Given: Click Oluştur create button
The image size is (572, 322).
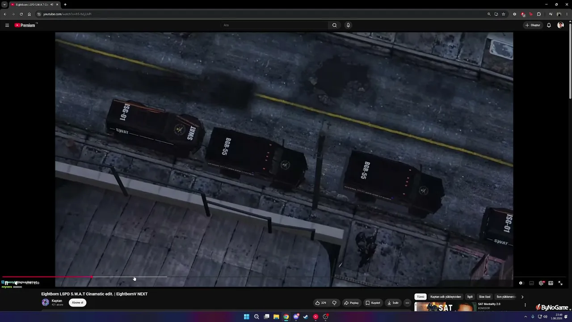Looking at the screenshot, I should click(x=533, y=25).
